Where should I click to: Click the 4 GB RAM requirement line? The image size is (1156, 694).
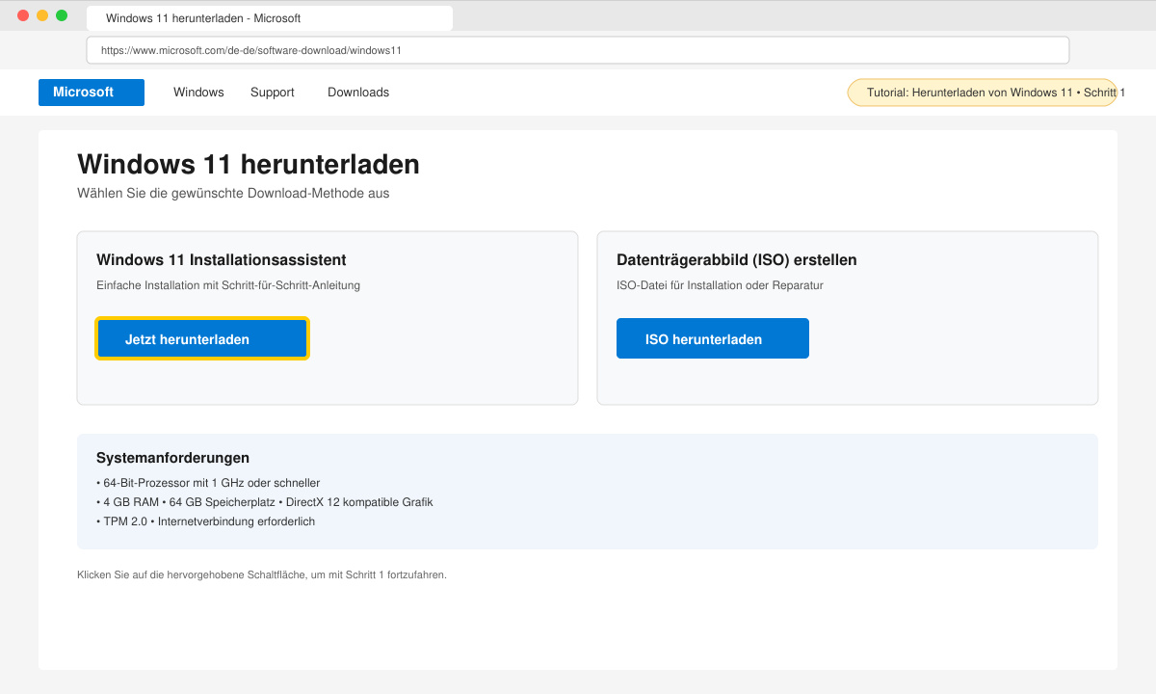(265, 502)
